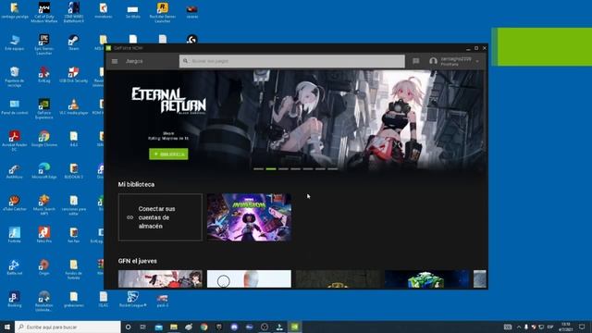This screenshot has width=592, height=333.
Task: Open Task View on taskbar
Action: [143, 327]
